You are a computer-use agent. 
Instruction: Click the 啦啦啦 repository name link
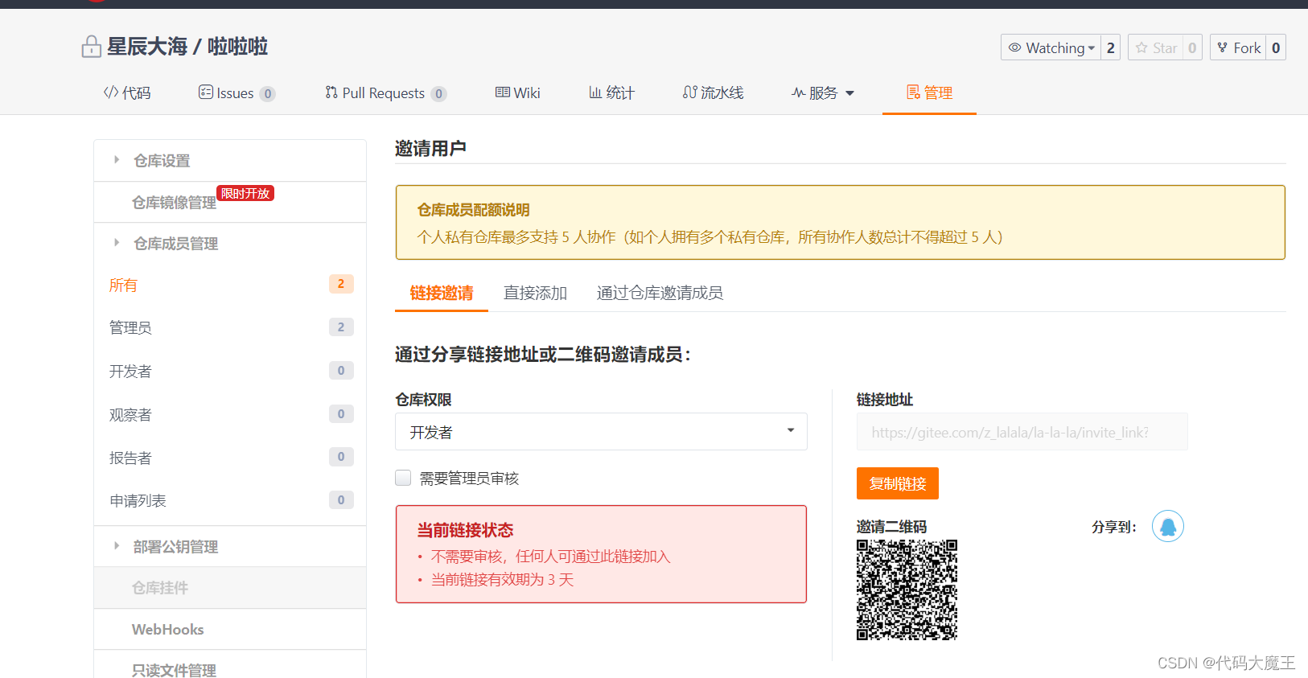coord(237,47)
